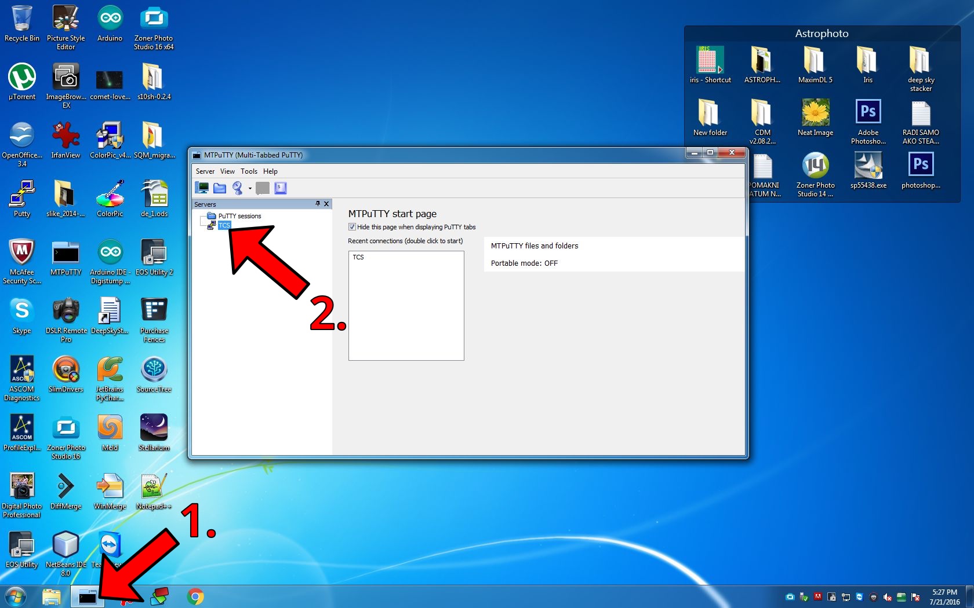974x608 pixels.
Task: Select the OpenOffice 3.4 desktop icon
Action: point(22,144)
